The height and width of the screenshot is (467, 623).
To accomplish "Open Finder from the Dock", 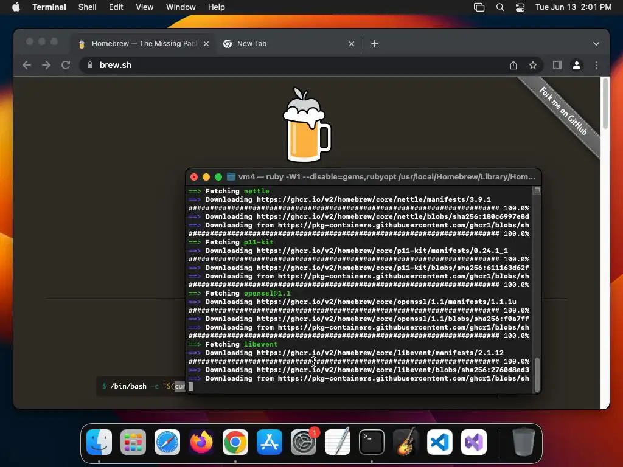I will pyautogui.click(x=99, y=442).
